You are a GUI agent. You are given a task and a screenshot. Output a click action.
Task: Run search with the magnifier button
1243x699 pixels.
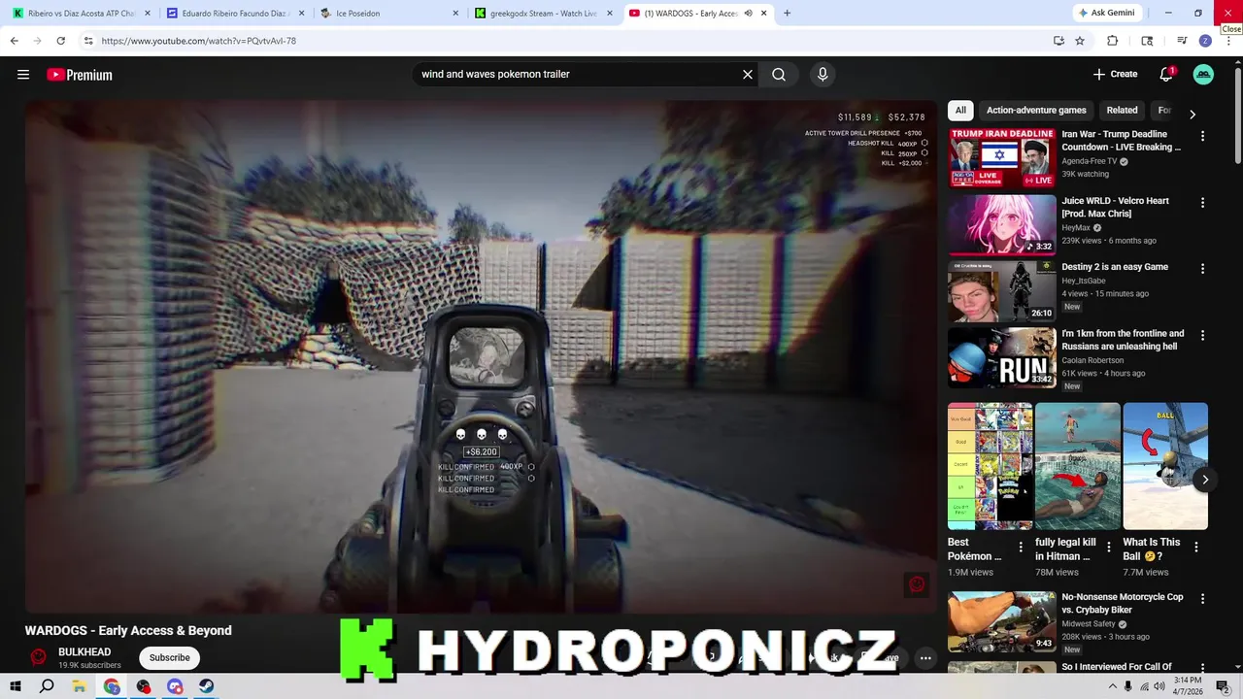coord(779,75)
